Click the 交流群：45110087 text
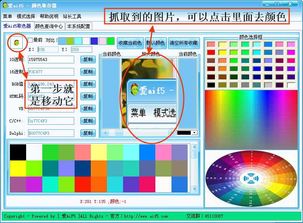This screenshot has width=303, height=223. coord(205,216)
